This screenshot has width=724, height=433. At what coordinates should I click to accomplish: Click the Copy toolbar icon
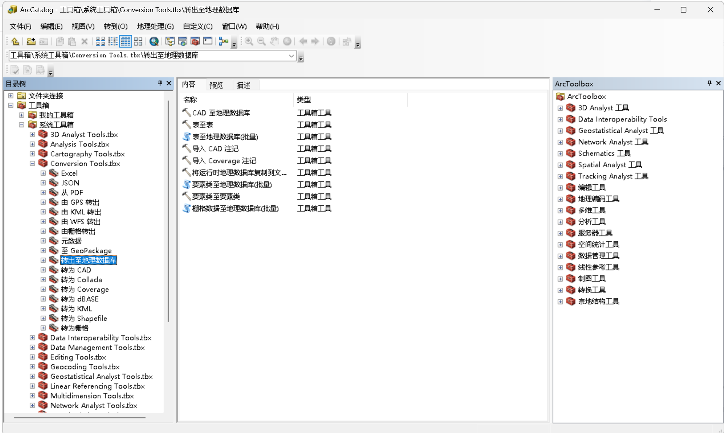coord(60,41)
